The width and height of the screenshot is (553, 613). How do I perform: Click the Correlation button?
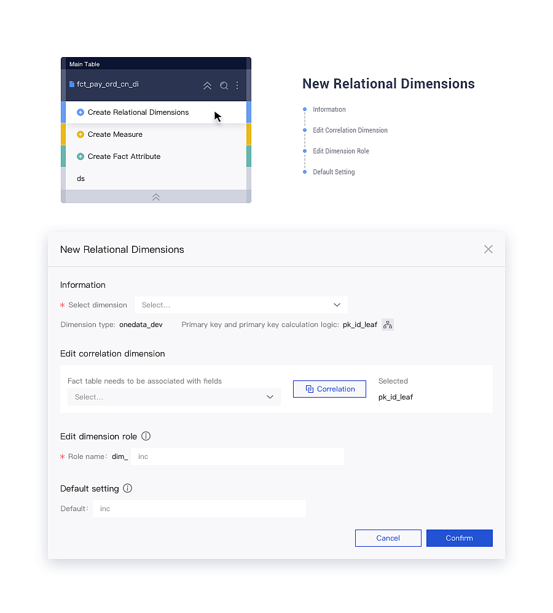(x=329, y=389)
